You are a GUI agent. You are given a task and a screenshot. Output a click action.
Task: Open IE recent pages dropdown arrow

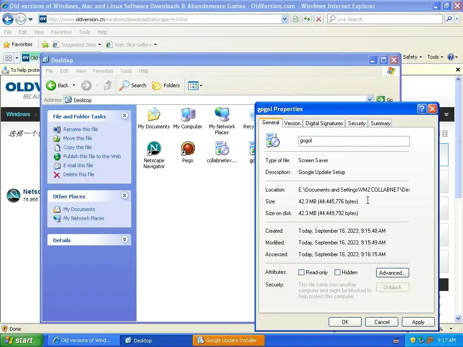point(30,19)
